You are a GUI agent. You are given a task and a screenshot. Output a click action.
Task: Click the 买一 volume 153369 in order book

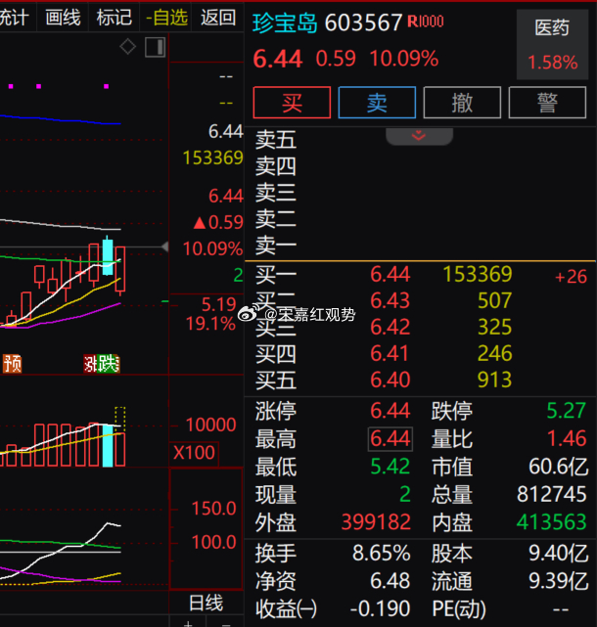pos(478,274)
